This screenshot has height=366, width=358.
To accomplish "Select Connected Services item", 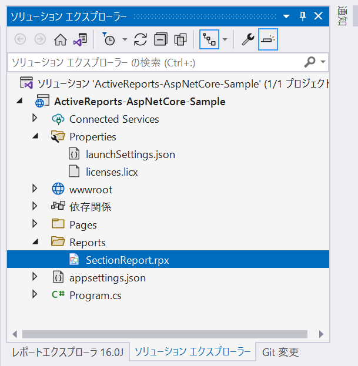I will 114,119.
